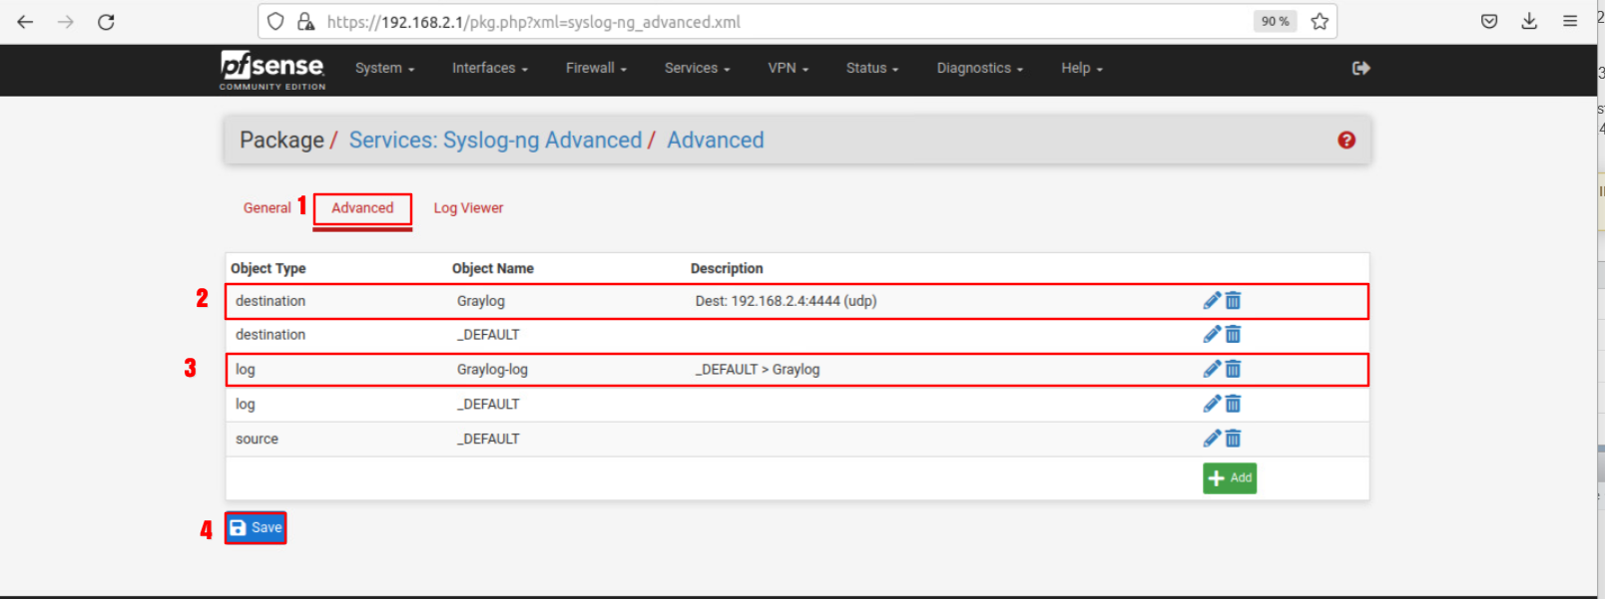Open the System dropdown menu

[x=384, y=68]
